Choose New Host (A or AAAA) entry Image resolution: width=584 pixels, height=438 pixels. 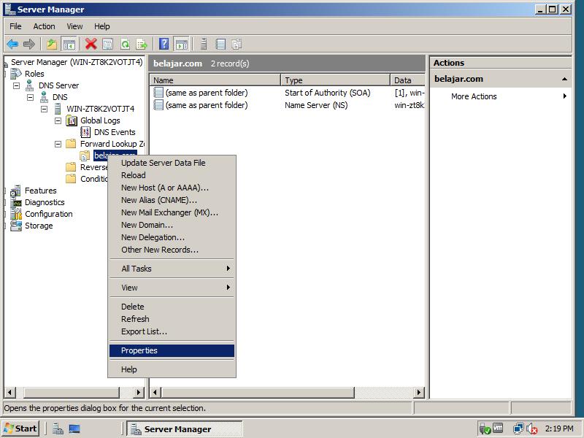coord(172,188)
